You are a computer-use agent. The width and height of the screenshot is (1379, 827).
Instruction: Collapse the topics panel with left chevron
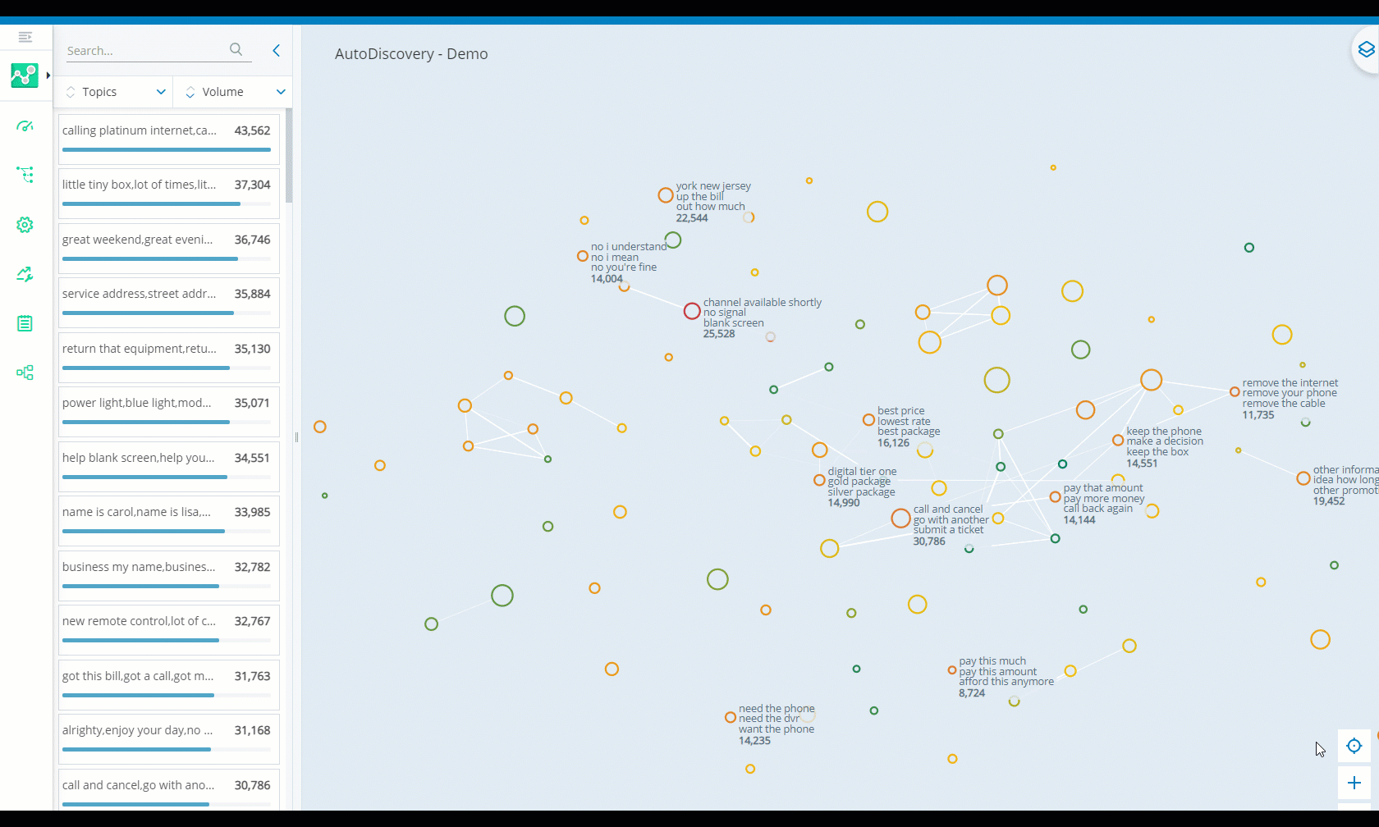(x=277, y=50)
